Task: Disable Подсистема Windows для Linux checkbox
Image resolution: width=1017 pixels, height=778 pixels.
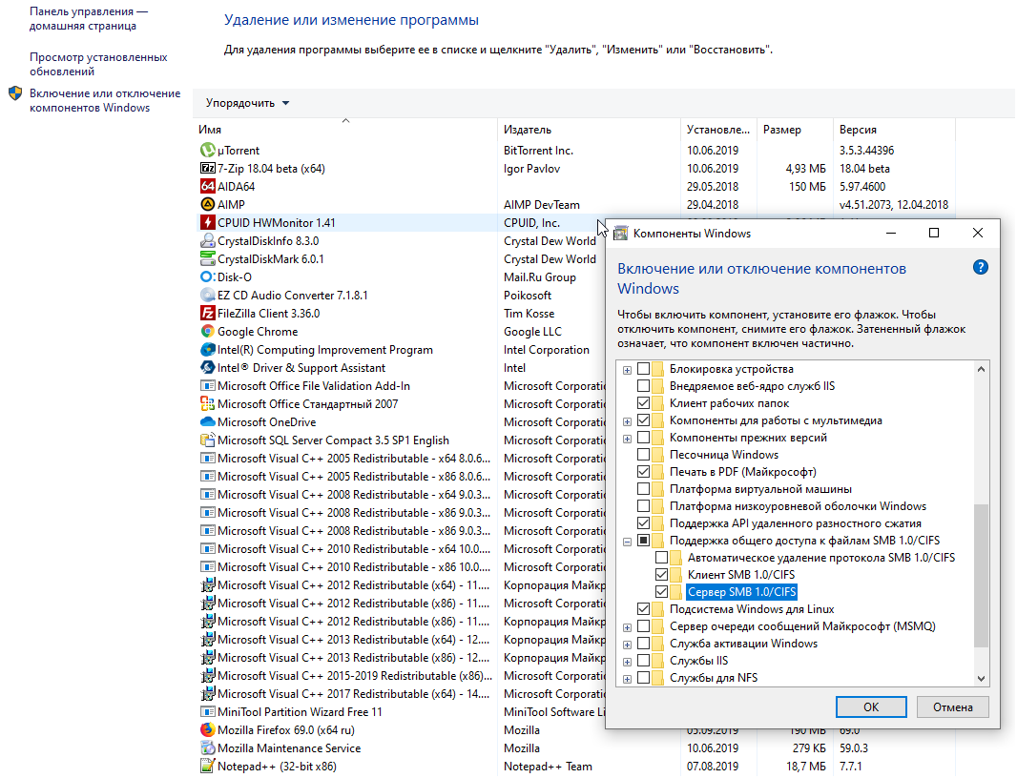Action: coord(644,609)
